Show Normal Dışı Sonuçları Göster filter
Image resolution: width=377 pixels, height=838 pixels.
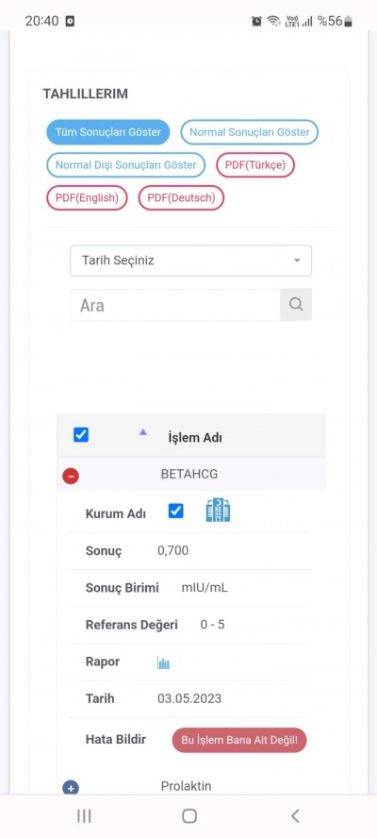[x=126, y=165]
